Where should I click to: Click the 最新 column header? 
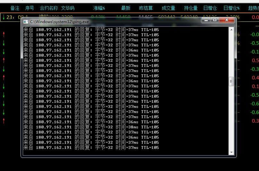point(126,8)
